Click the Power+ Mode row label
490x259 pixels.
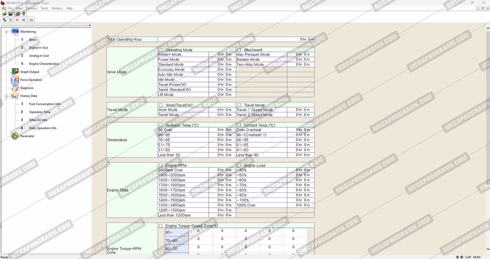(x=170, y=54)
